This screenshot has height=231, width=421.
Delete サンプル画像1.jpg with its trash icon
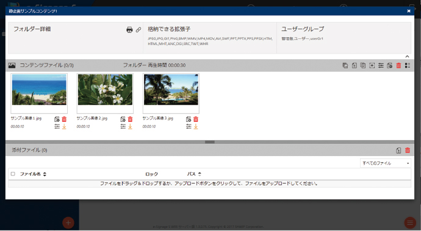tap(64, 119)
